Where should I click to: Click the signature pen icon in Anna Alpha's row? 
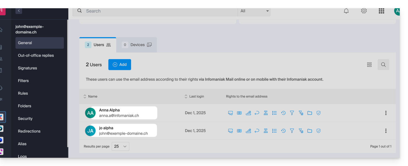pos(248,113)
